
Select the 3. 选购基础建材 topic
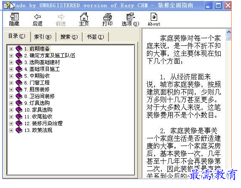tap(42, 62)
